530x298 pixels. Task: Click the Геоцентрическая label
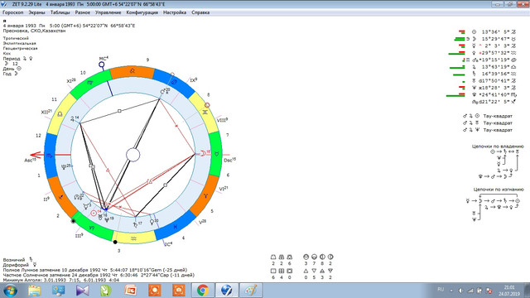pyautogui.click(x=20, y=48)
